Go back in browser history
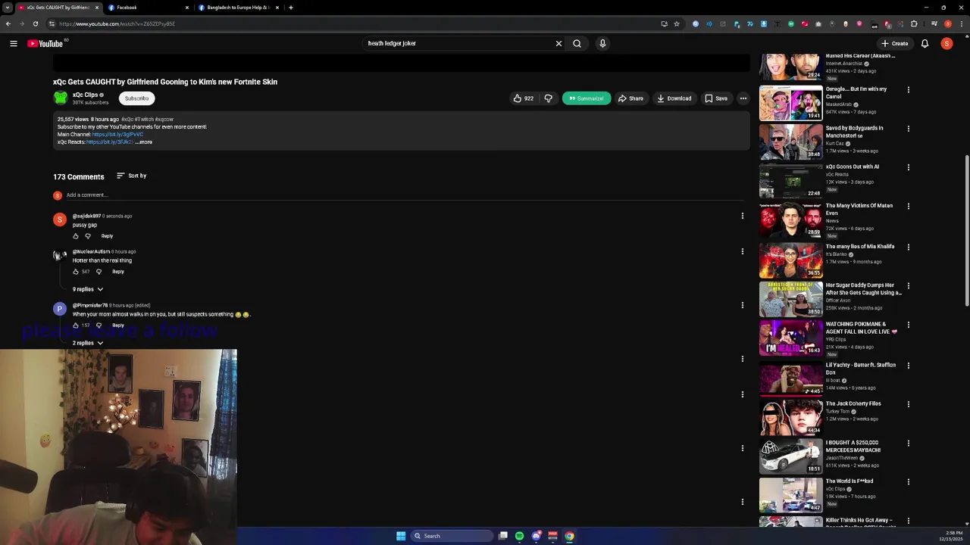This screenshot has width=970, height=545. click(x=8, y=23)
